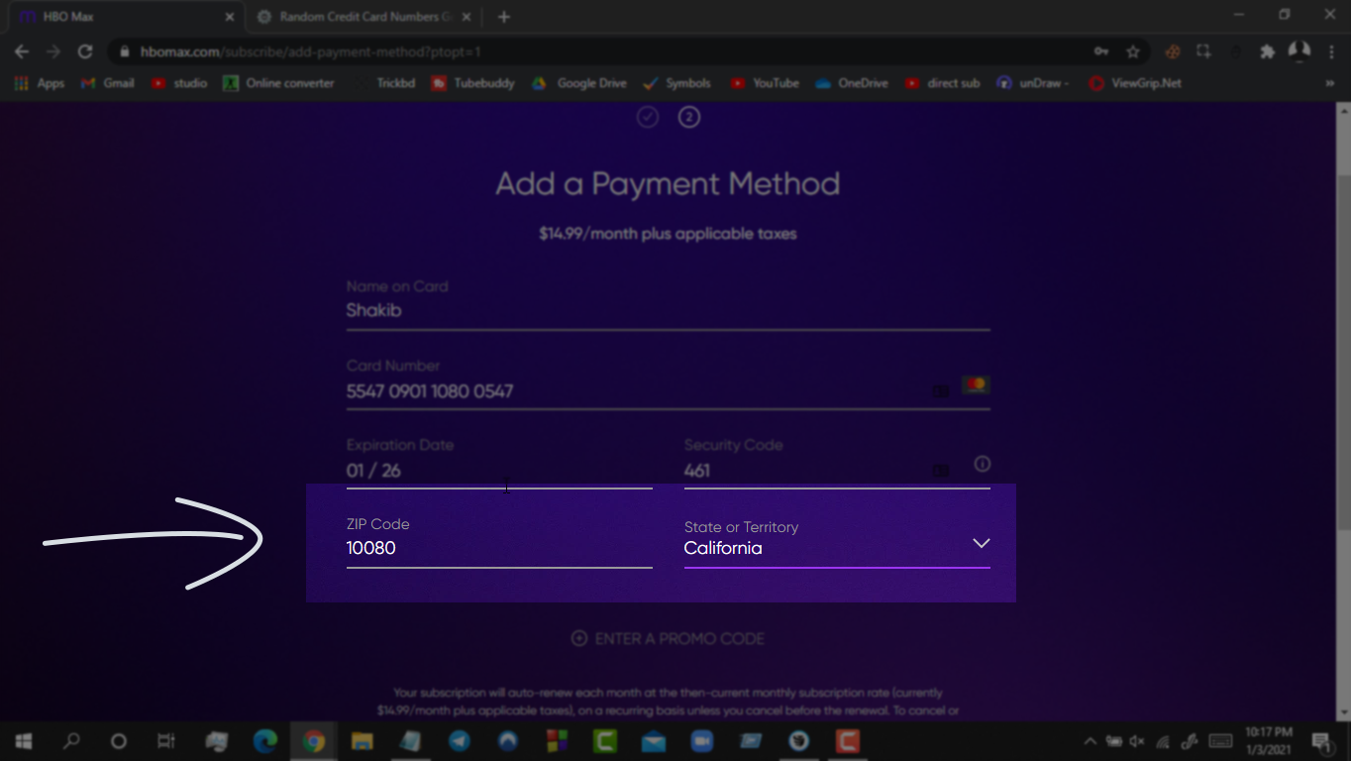Go back with the browser back arrow
Image resolution: width=1351 pixels, height=761 pixels.
(22, 52)
